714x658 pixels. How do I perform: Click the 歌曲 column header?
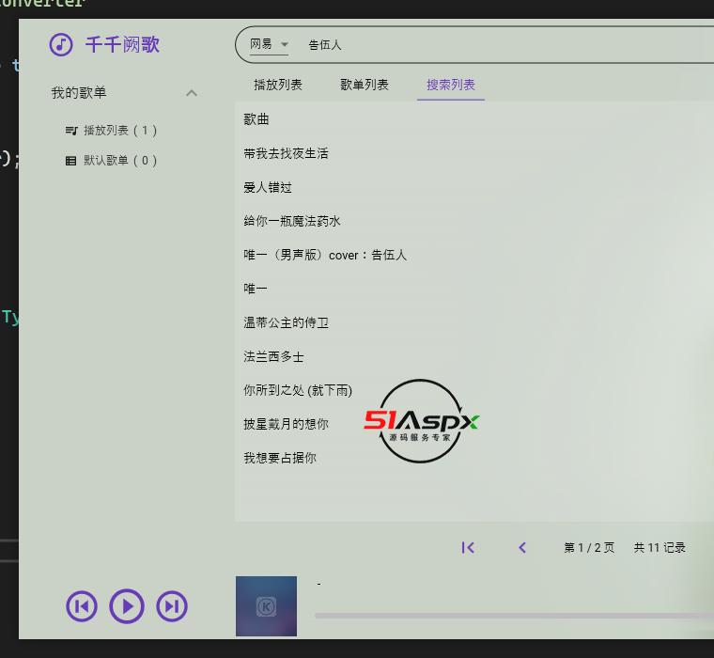[x=256, y=119]
